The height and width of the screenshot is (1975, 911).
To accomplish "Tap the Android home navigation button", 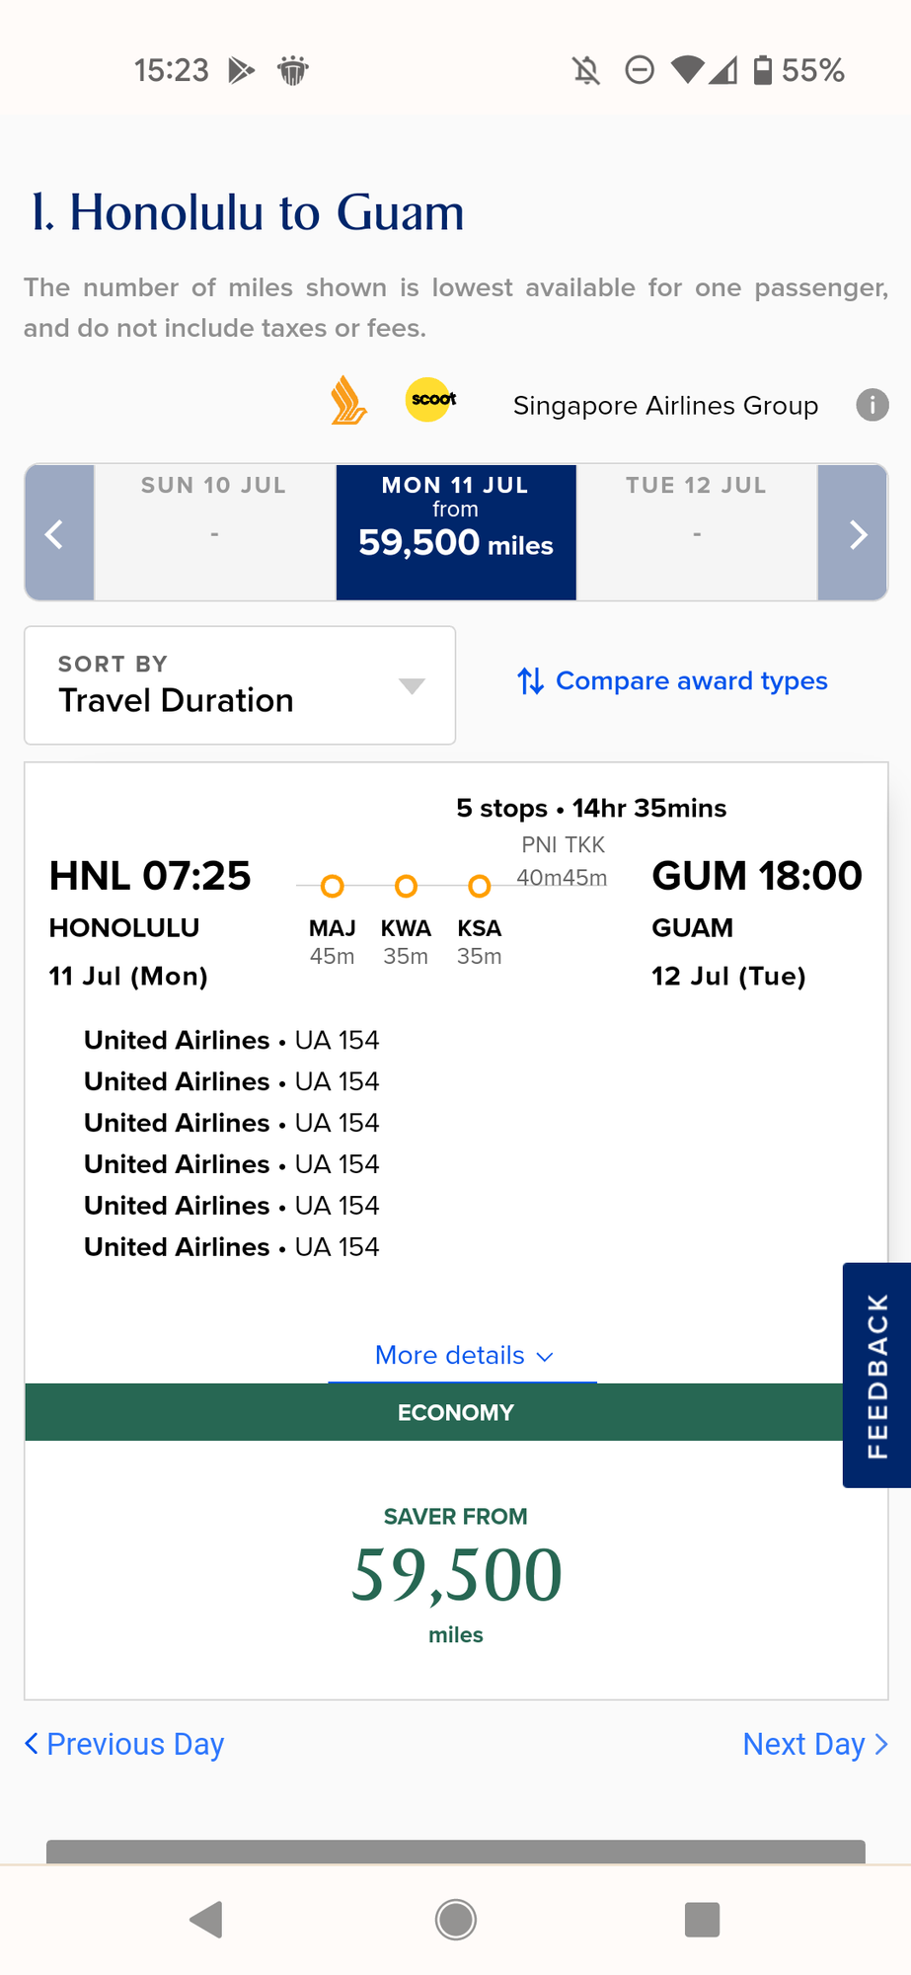I will click(x=456, y=1920).
